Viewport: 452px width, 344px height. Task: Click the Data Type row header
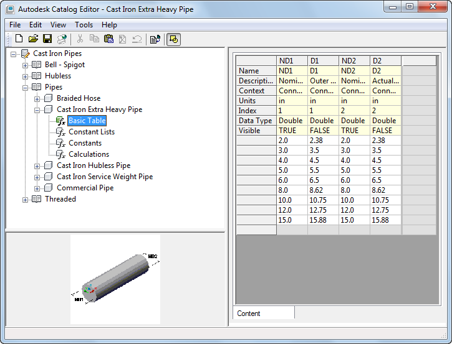pyautogui.click(x=256, y=121)
